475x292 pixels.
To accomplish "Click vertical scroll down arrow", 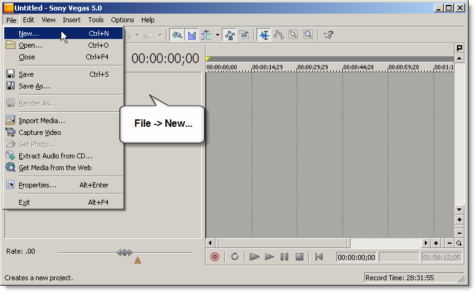I will [x=460, y=209].
